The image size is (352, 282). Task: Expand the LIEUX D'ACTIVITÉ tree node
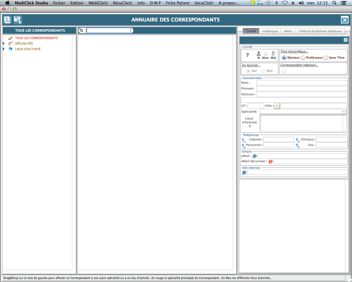click(4, 49)
